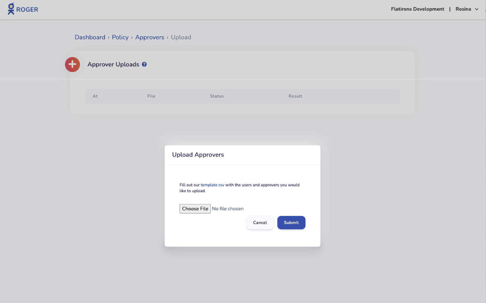Submit the approvers upload

point(291,223)
